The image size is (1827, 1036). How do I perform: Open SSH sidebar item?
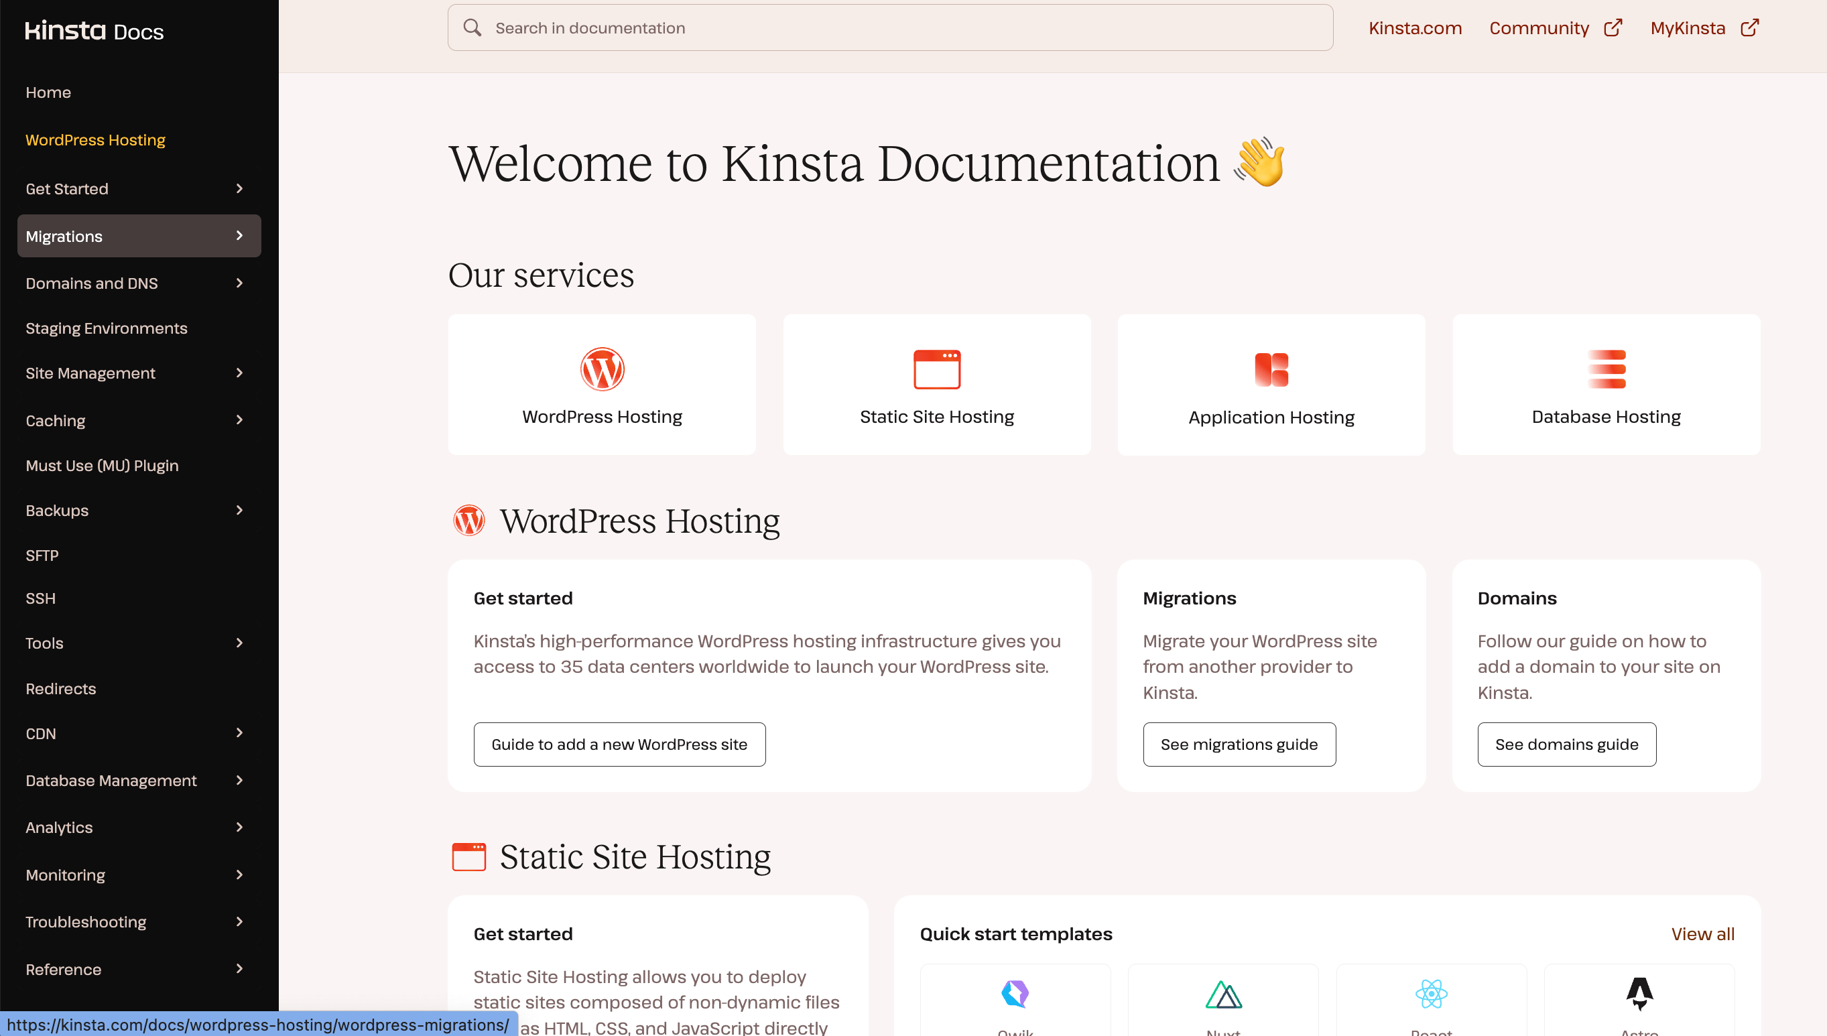(41, 598)
